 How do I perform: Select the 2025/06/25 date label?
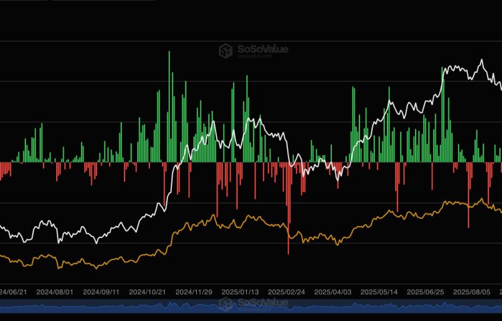(426, 292)
